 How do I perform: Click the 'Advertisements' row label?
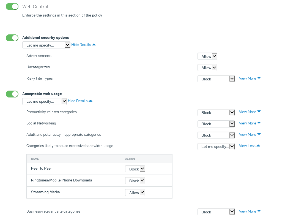tap(39, 56)
